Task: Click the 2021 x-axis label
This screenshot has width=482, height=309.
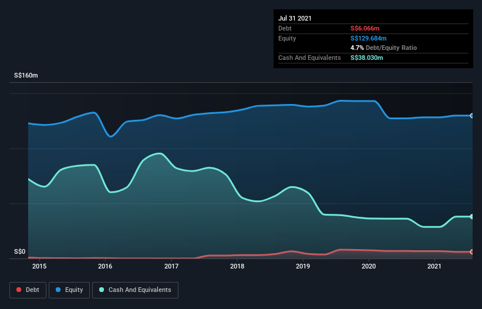Action: [434, 266]
